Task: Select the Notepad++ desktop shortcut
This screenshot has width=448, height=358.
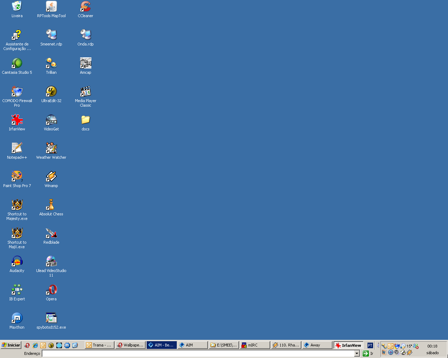Action: tap(17, 151)
